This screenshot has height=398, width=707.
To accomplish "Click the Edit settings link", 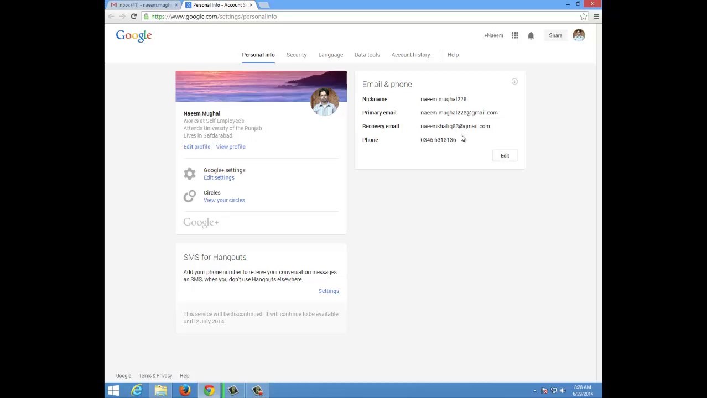I will (219, 178).
